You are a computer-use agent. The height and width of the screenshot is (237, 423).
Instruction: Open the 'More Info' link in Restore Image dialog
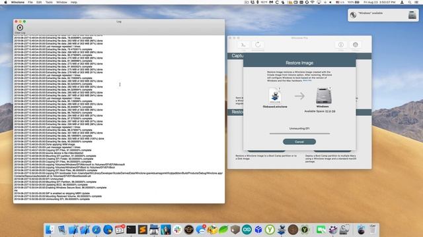pyautogui.click(x=307, y=80)
